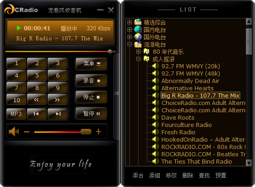Click the 国外电台 globe icon
The image size is (255, 187).
point(138,37)
